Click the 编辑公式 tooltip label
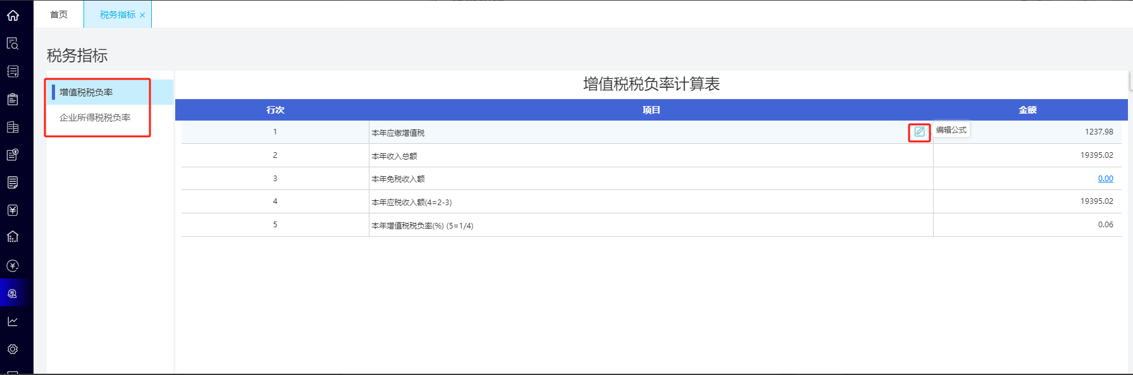1133x375 pixels. (951, 130)
